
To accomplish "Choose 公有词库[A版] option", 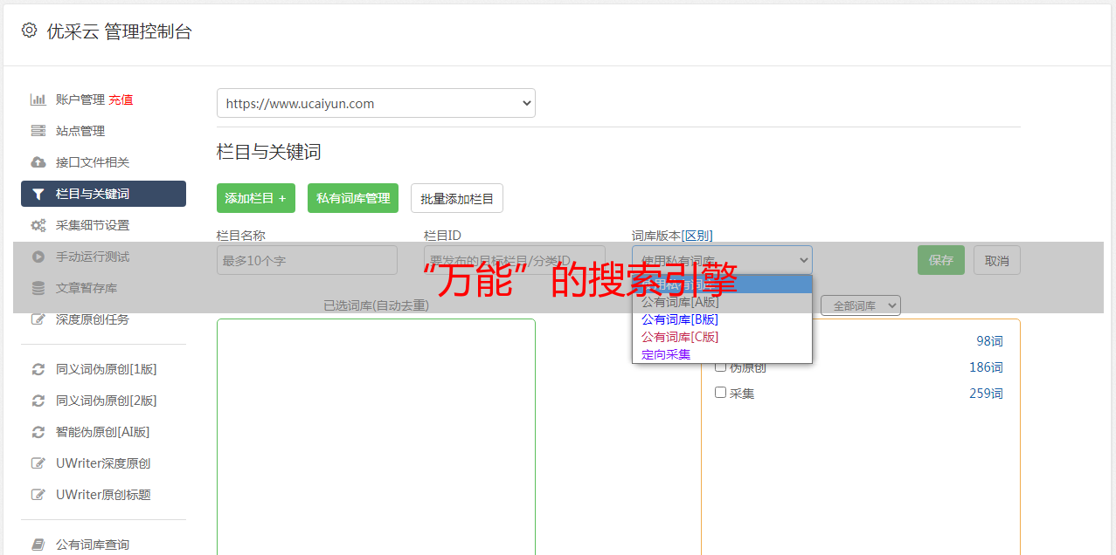I will tap(722, 302).
